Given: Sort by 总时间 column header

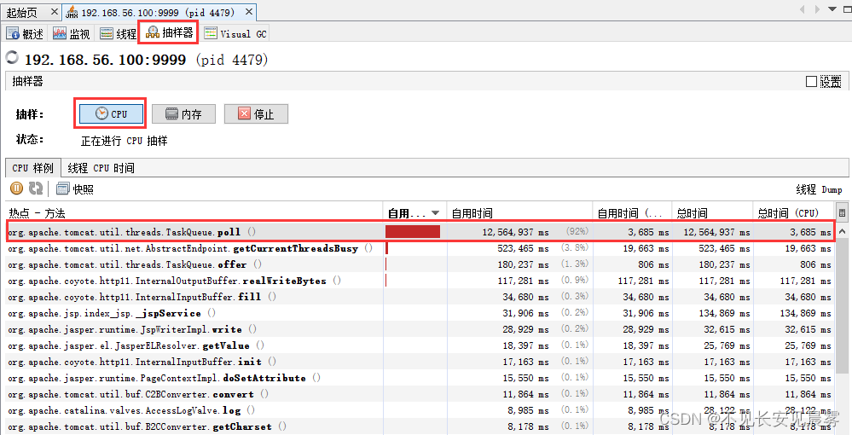Looking at the screenshot, I should point(712,212).
